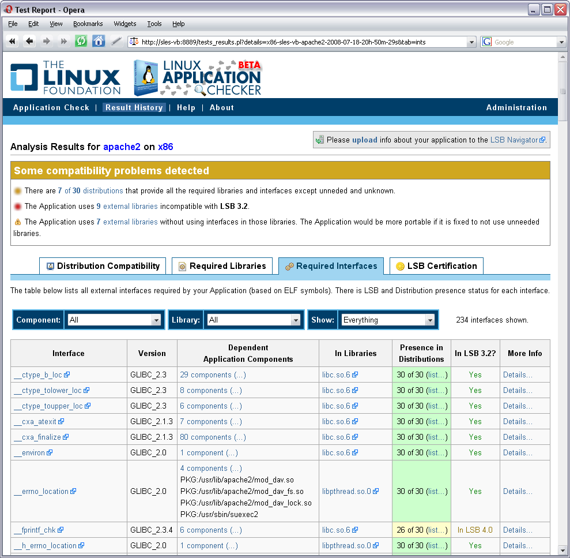Go to Application Check page
This screenshot has height=558, width=570.
51,107
